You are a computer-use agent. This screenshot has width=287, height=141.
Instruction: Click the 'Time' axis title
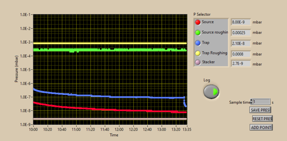point(114,135)
